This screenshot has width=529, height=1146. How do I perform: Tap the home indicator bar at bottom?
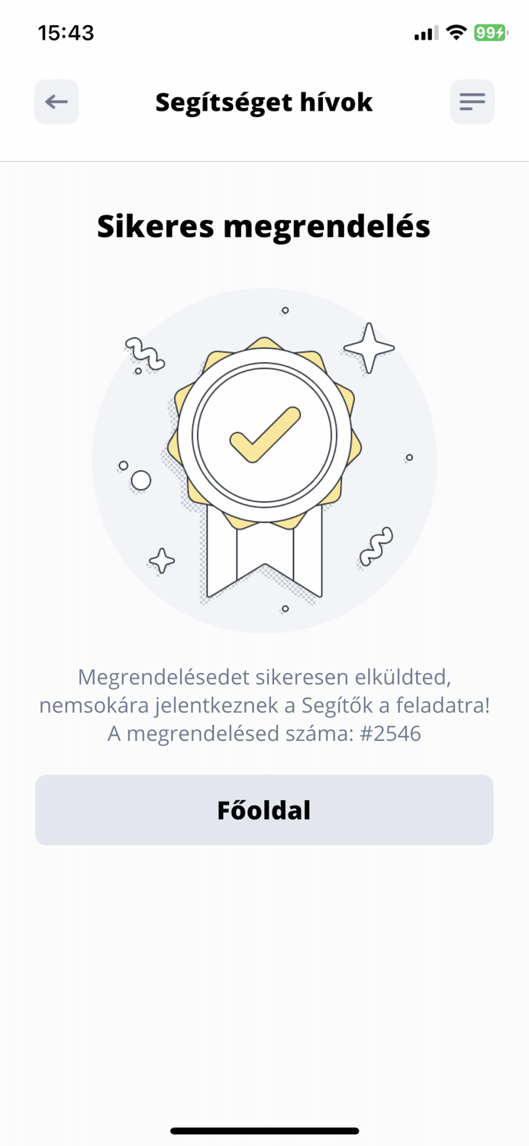[264, 1130]
